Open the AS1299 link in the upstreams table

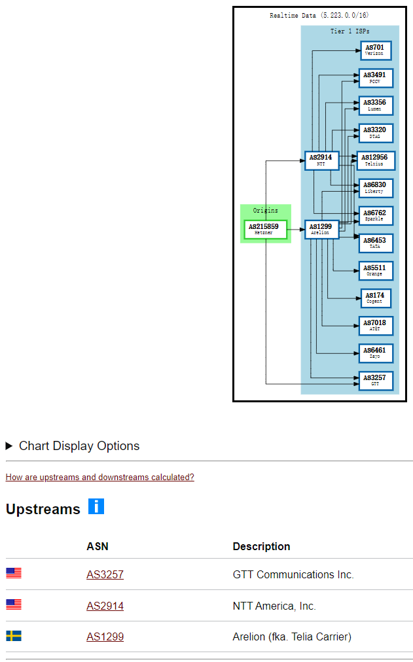pyautogui.click(x=105, y=636)
